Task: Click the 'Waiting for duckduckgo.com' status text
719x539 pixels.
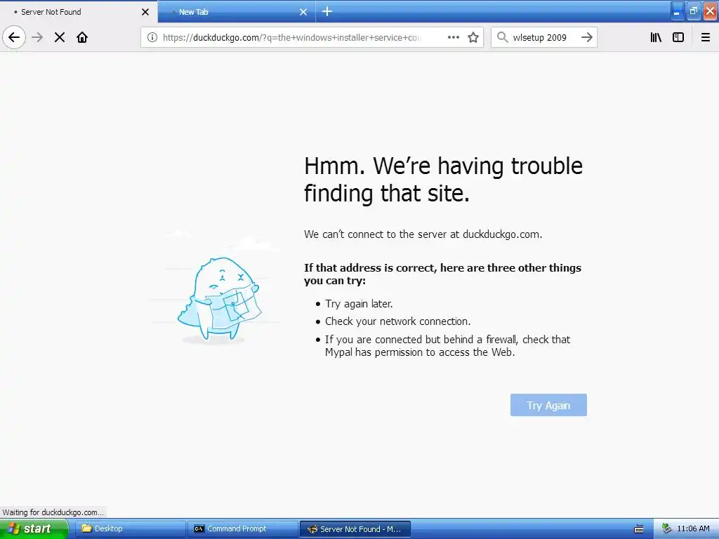Action: click(53, 512)
